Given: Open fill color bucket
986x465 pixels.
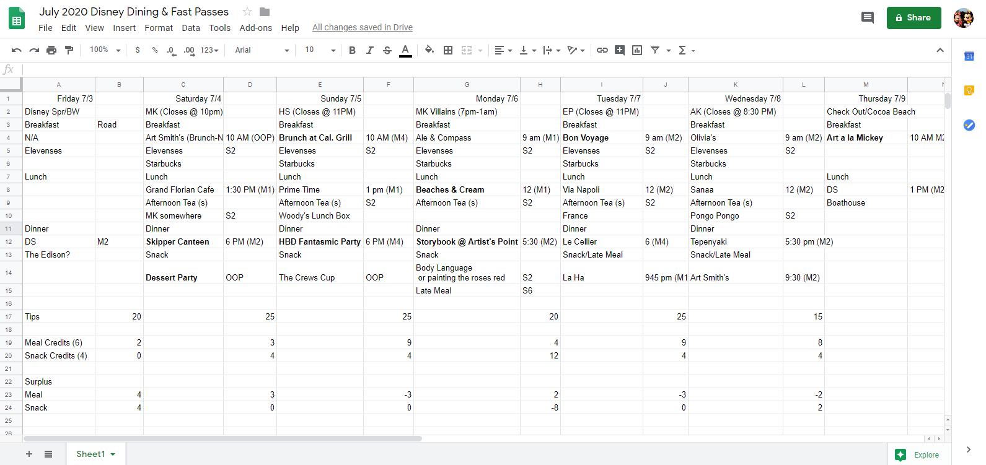Looking at the screenshot, I should pos(429,50).
